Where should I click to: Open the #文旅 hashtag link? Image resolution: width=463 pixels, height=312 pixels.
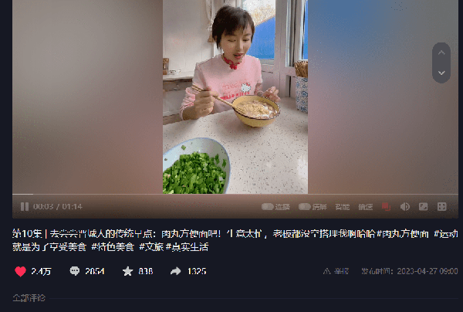tap(151, 246)
